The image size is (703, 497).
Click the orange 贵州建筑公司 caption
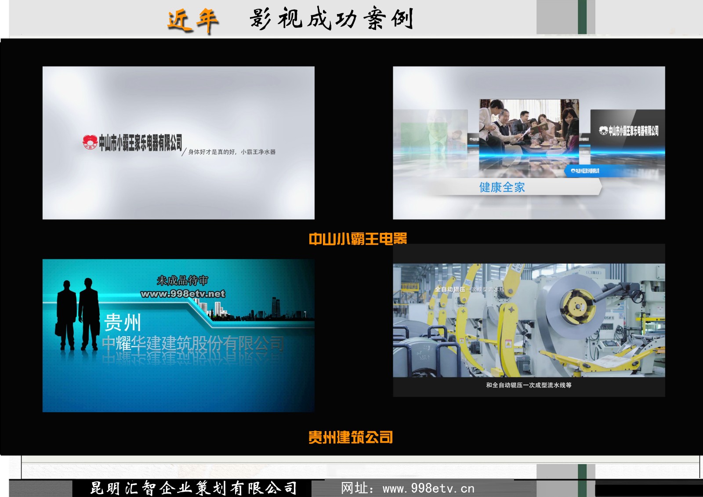coord(351,437)
